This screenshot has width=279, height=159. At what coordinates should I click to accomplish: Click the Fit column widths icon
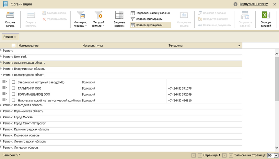pos(133,13)
